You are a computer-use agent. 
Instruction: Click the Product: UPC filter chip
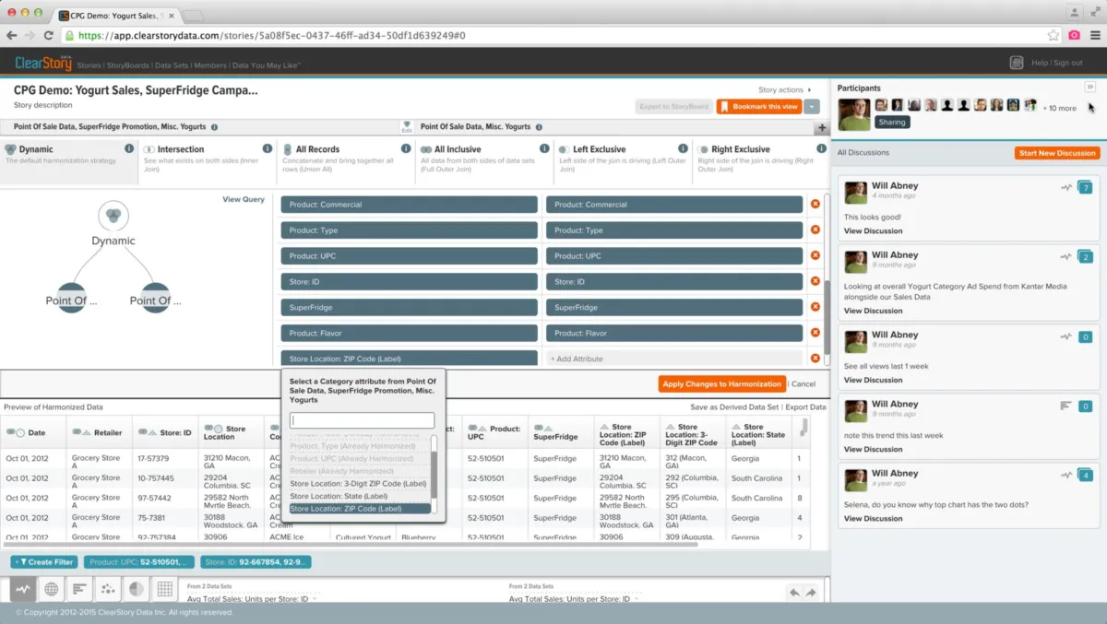(x=139, y=561)
